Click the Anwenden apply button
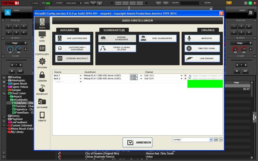 click(137, 142)
